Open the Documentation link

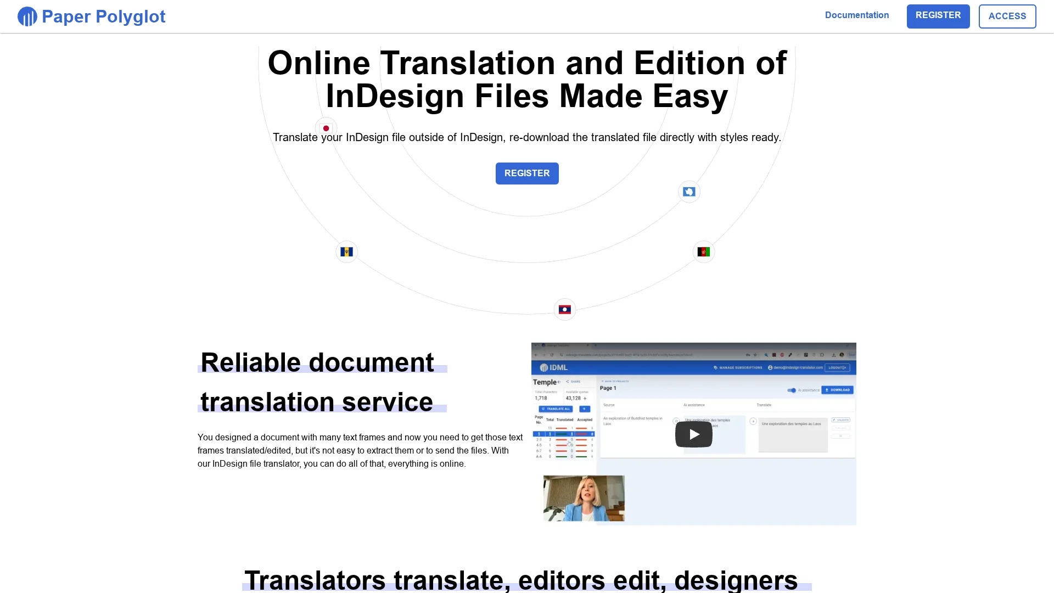click(x=857, y=15)
